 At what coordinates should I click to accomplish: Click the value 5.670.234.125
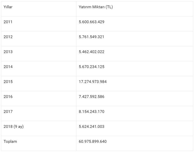91,67
